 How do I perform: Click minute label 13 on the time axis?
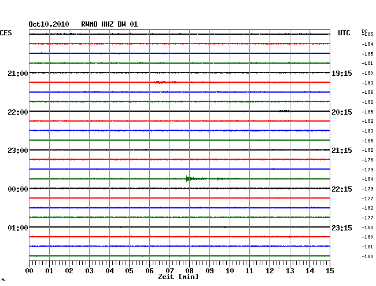click(290, 270)
